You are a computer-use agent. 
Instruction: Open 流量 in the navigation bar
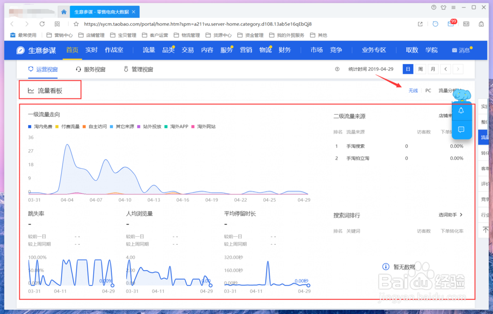pyautogui.click(x=149, y=50)
